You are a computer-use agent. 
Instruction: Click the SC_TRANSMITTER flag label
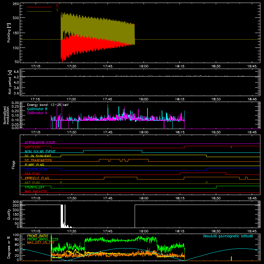coord(38,160)
